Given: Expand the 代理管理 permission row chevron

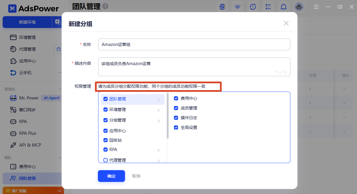Looking at the screenshot, I should (159, 161).
